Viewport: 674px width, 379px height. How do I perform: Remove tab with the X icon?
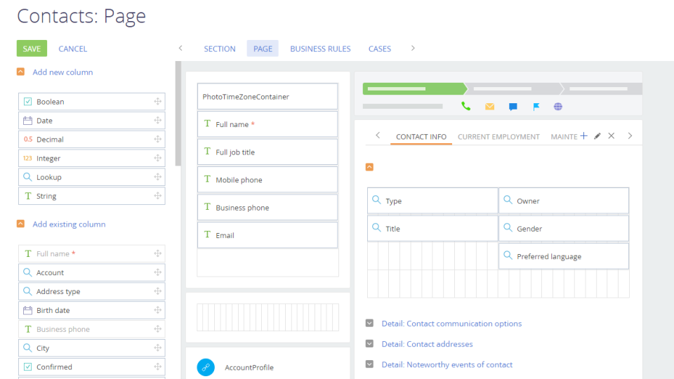click(612, 135)
